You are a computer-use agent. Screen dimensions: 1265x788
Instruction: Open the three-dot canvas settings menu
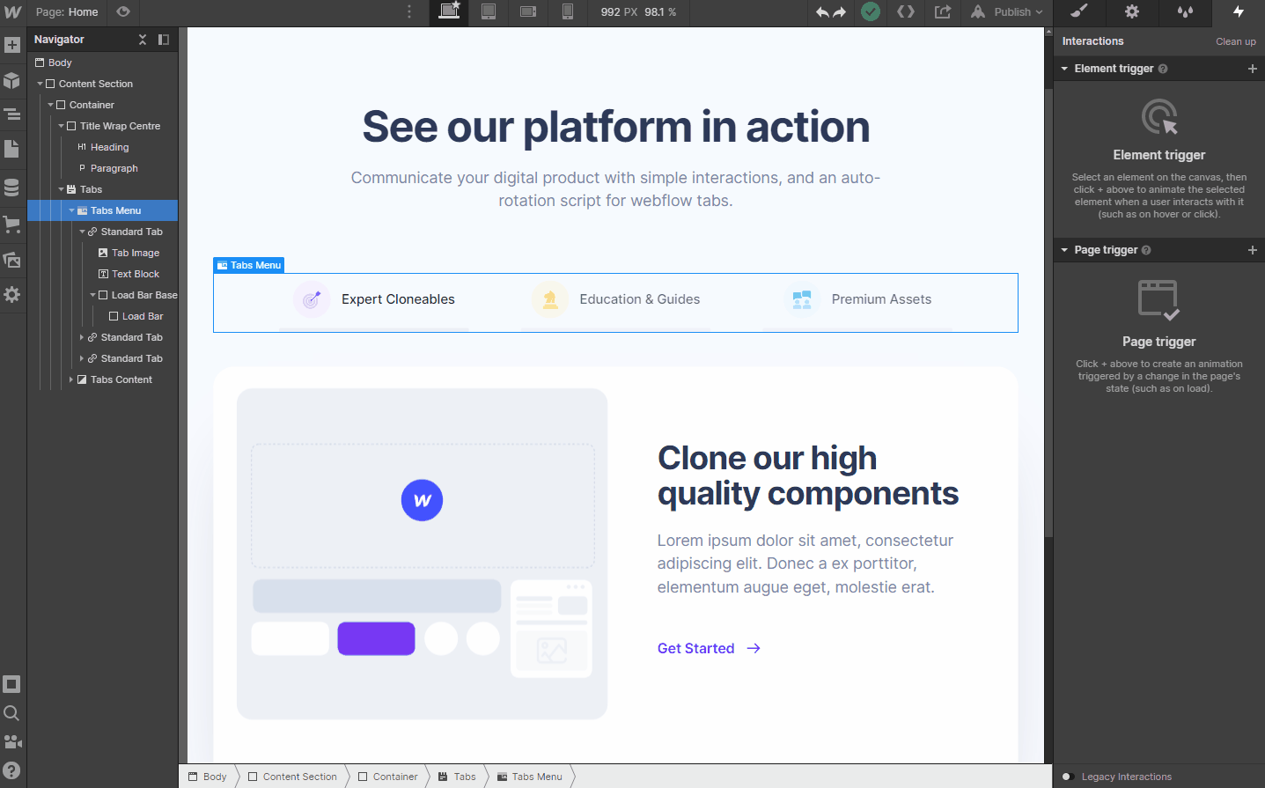point(409,12)
